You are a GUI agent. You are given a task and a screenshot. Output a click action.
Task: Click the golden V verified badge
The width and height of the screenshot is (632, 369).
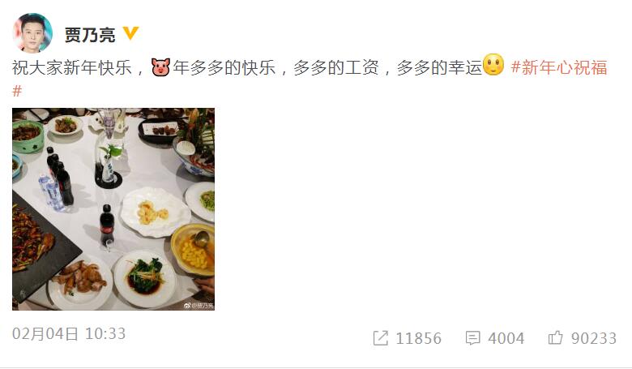point(130,33)
